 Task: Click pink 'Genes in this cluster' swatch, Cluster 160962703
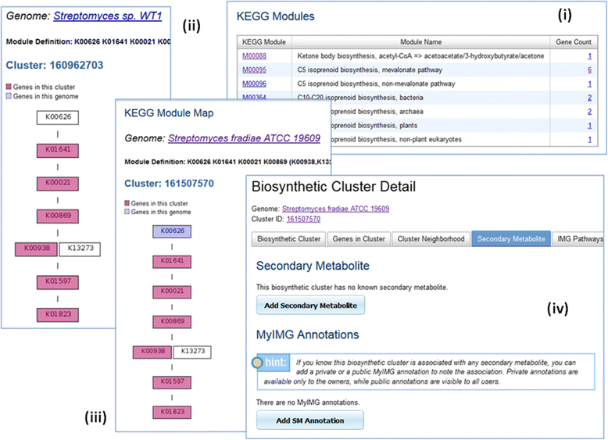[9, 87]
